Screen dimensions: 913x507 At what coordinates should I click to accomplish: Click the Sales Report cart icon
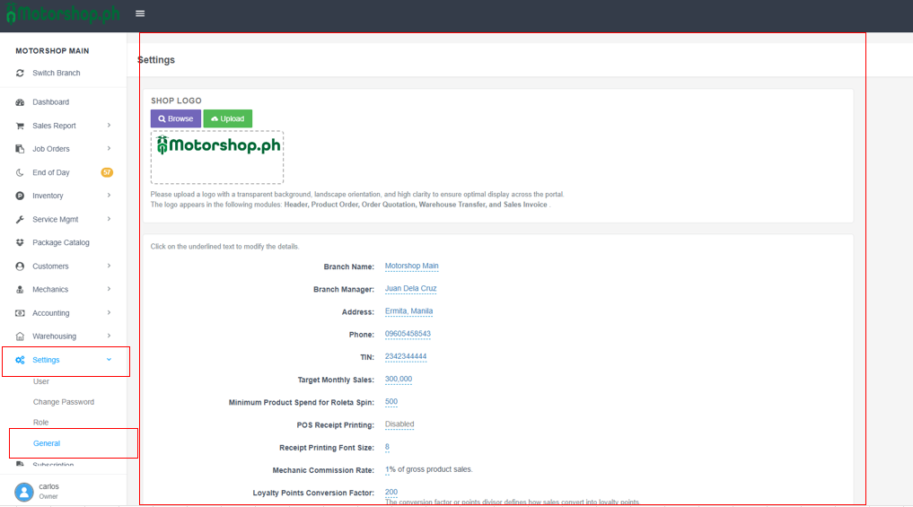point(20,127)
